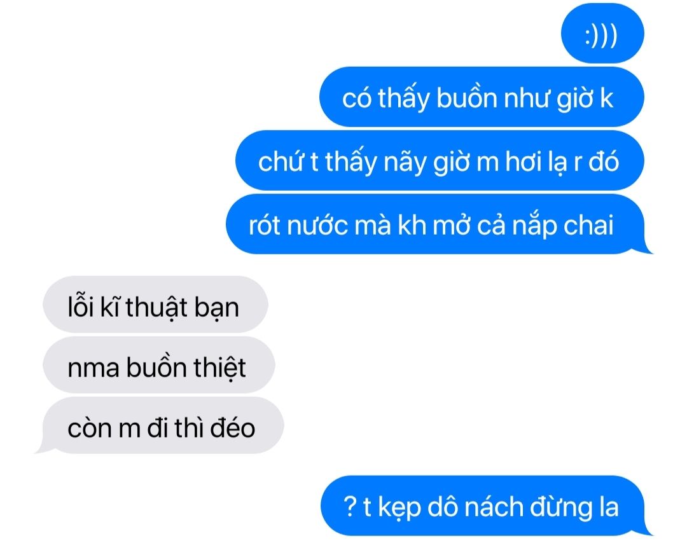Tap the word "chứ" starting the blue bubble
The width and height of the screenshot is (687, 543).
pos(281,161)
